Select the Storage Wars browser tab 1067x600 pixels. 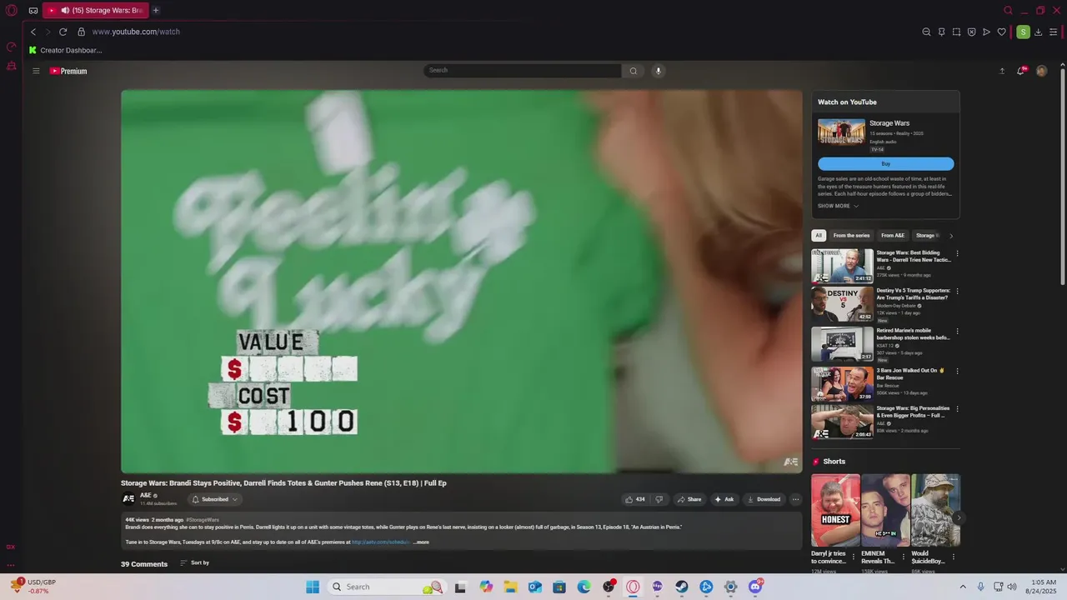coord(95,10)
